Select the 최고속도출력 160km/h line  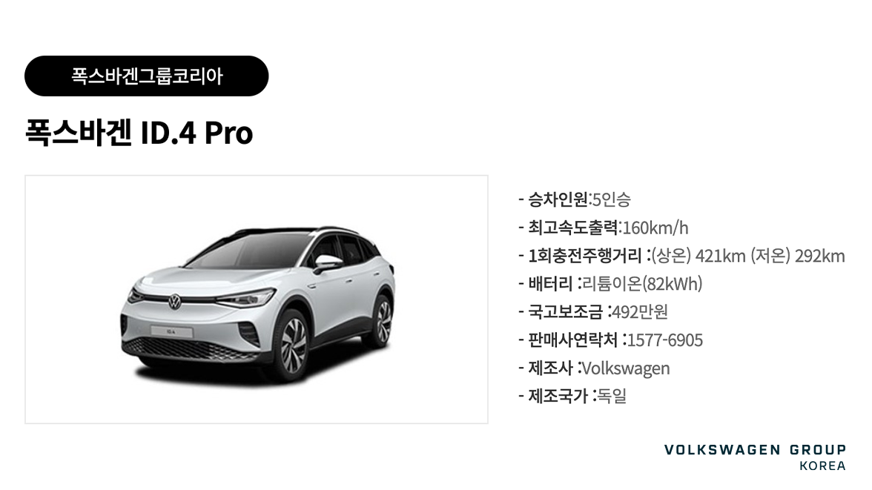click(x=604, y=228)
